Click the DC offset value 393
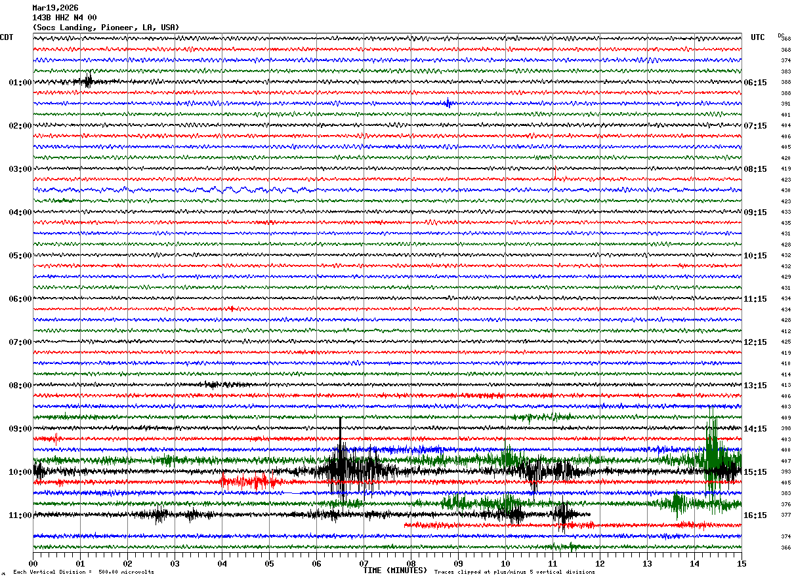 tap(785, 472)
